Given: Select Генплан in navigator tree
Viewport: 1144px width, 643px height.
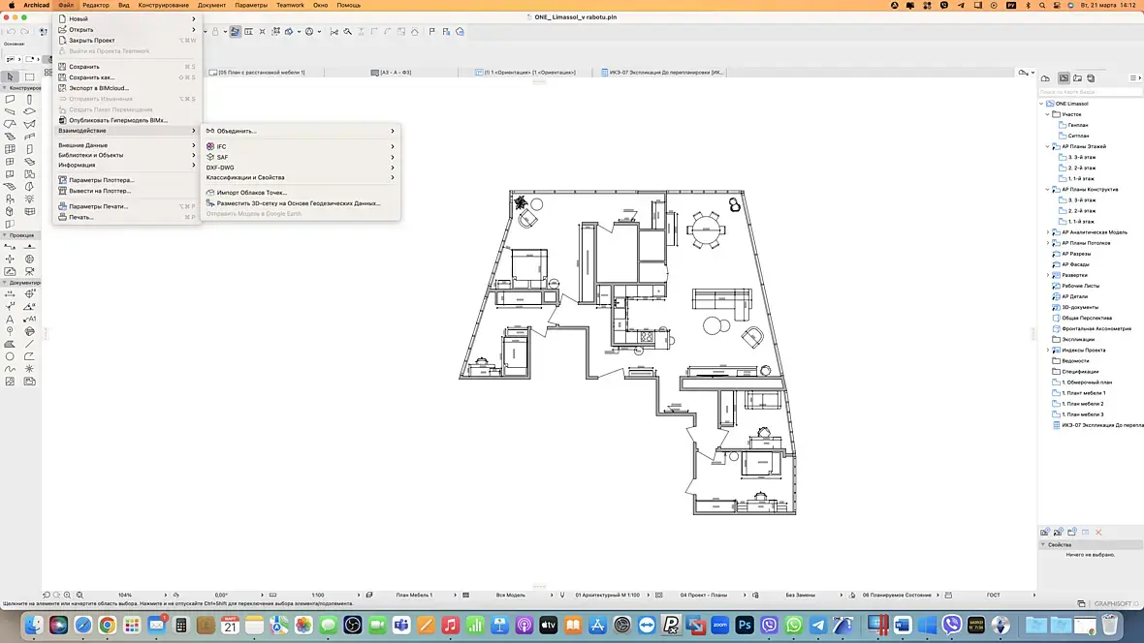Looking at the screenshot, I should click(1078, 125).
